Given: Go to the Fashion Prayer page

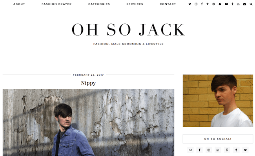Looking at the screenshot, I should coord(56,4).
